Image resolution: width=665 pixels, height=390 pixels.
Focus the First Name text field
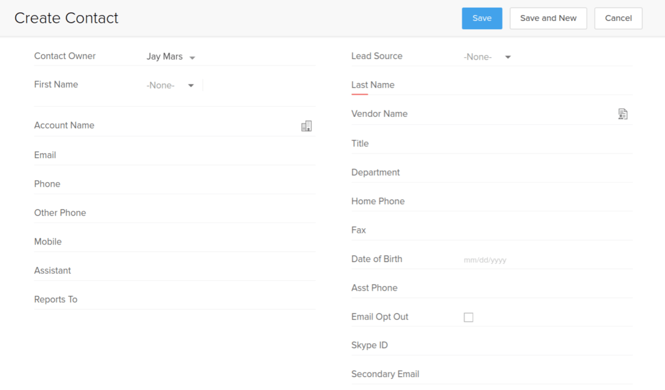(x=258, y=85)
